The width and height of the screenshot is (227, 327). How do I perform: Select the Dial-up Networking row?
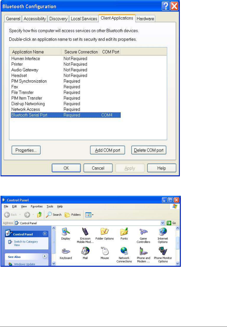tap(66, 104)
